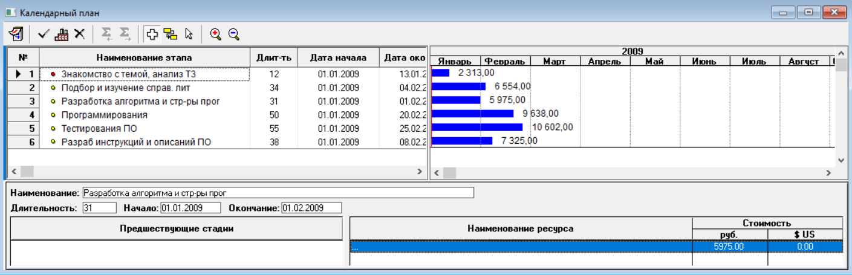Viewport: 852px width, 275px height.
Task: Click the X delete stage icon
Action: [79, 34]
